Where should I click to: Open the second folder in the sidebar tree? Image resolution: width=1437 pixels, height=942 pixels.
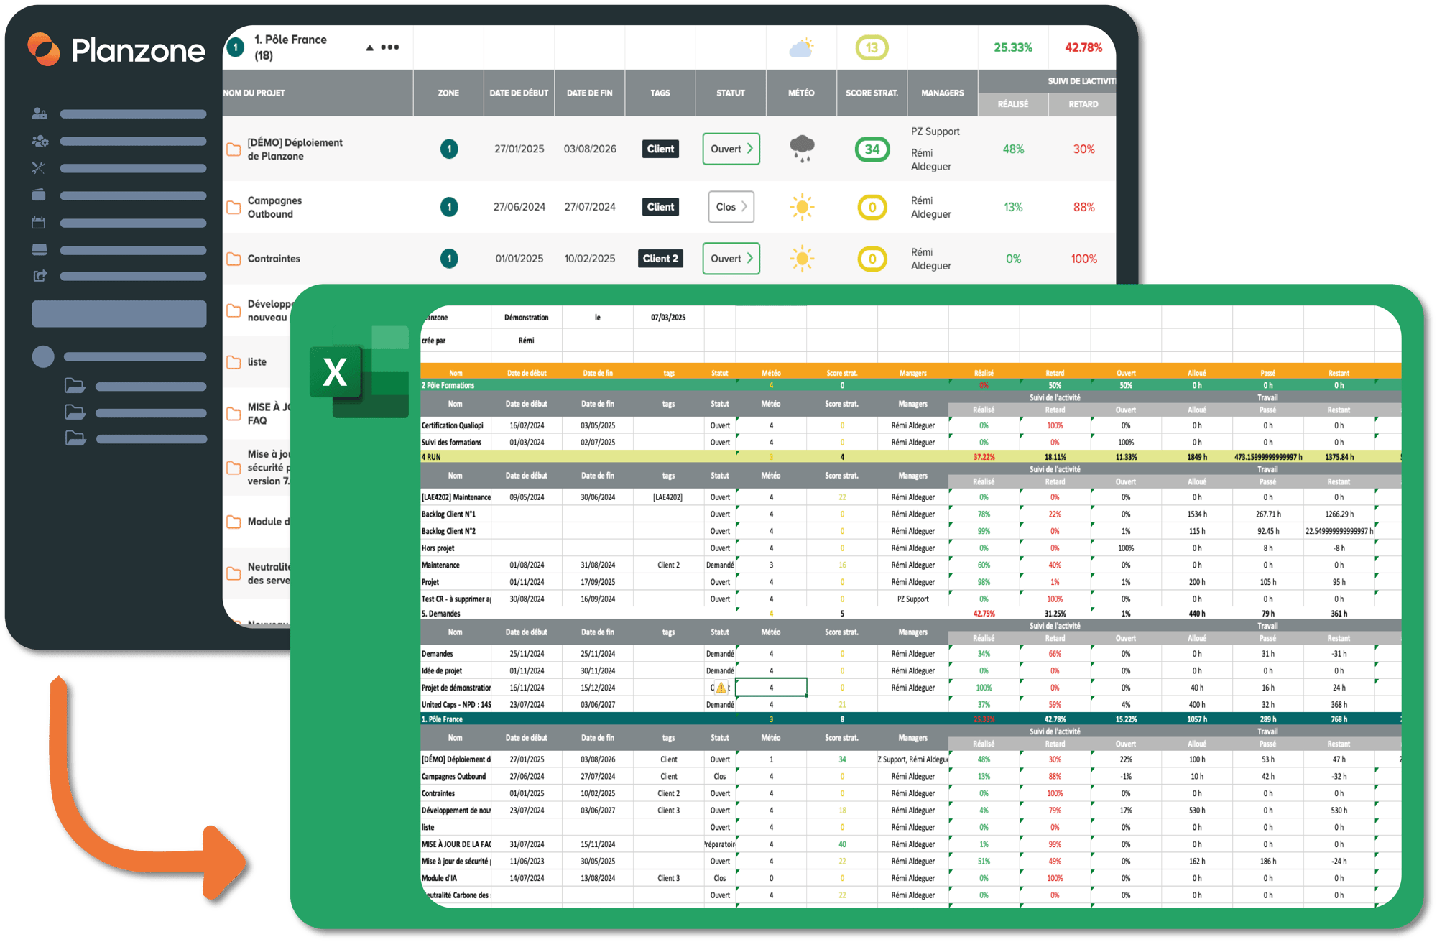tap(75, 412)
